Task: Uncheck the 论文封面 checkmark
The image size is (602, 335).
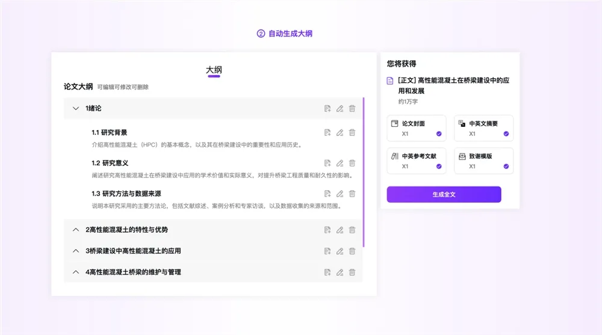Action: (439, 134)
